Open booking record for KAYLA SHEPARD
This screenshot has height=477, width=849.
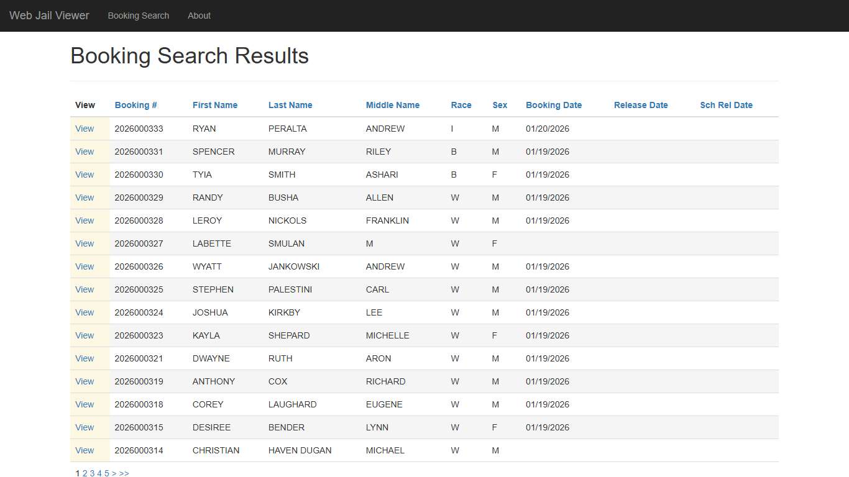85,335
